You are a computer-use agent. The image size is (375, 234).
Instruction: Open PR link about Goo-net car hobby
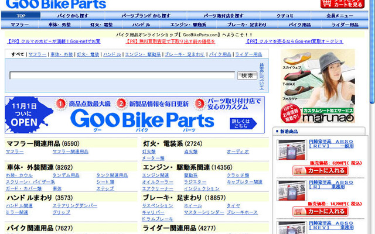[x=54, y=42]
